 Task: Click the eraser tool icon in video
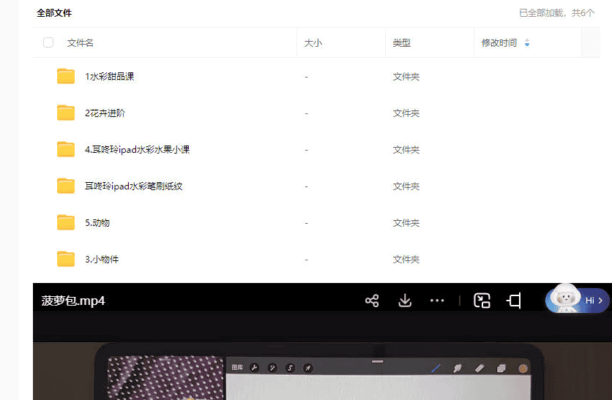479,368
